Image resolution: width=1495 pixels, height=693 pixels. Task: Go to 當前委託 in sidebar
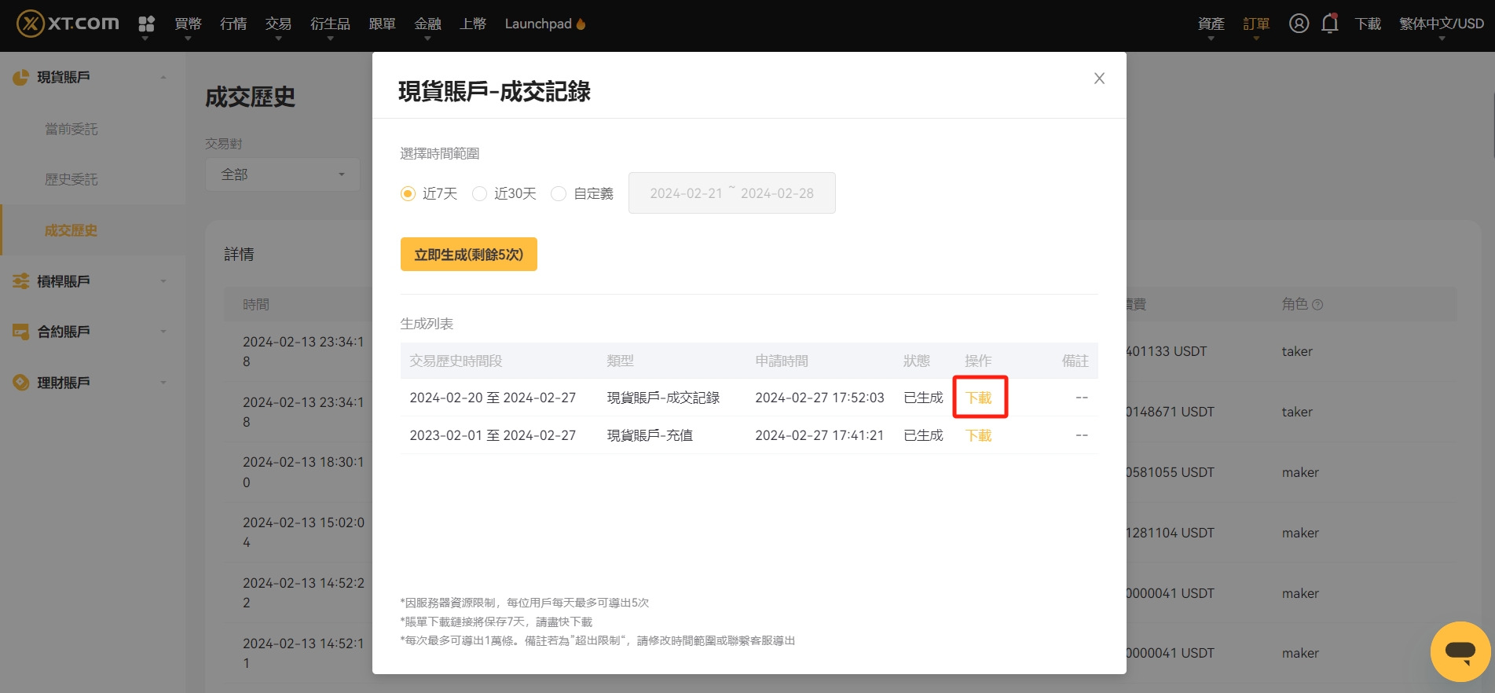(x=71, y=129)
